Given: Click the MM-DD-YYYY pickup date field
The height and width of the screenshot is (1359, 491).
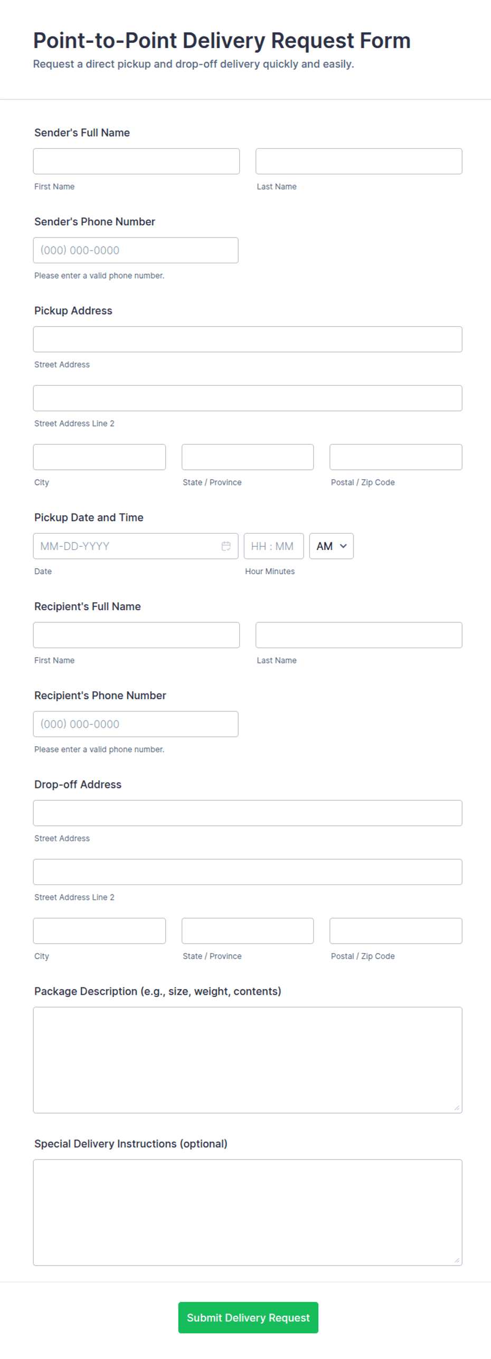Looking at the screenshot, I should point(136,546).
